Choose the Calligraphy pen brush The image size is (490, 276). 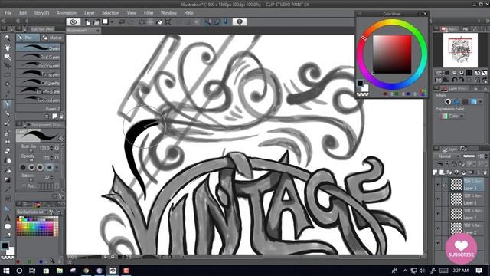pyautogui.click(x=38, y=83)
